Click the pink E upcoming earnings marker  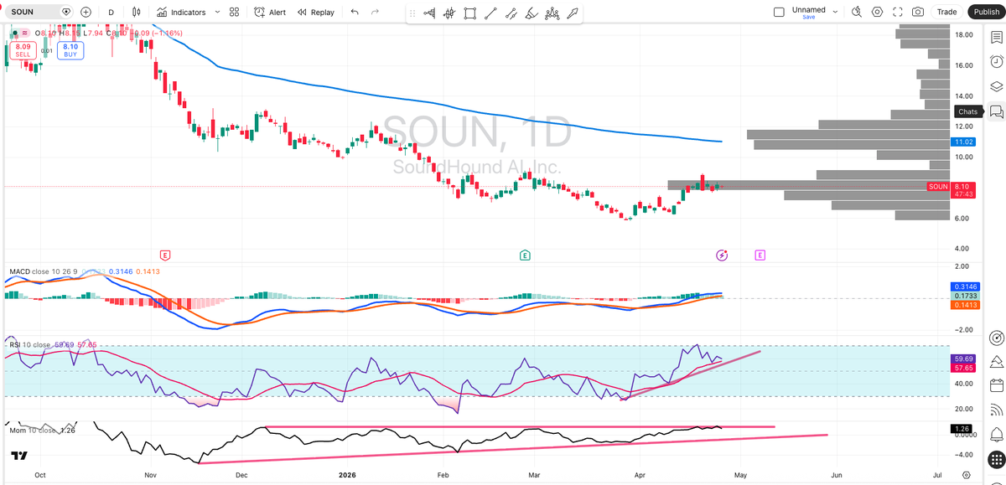[x=760, y=254]
